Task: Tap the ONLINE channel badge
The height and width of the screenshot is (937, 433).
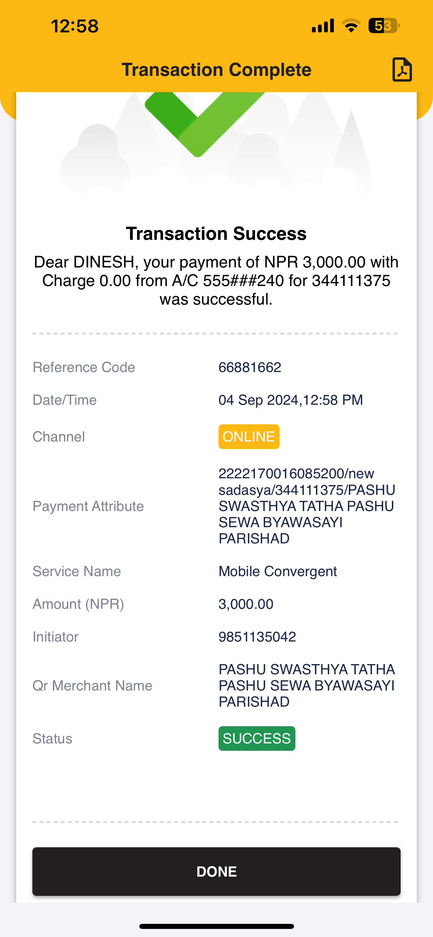Action: [x=249, y=436]
